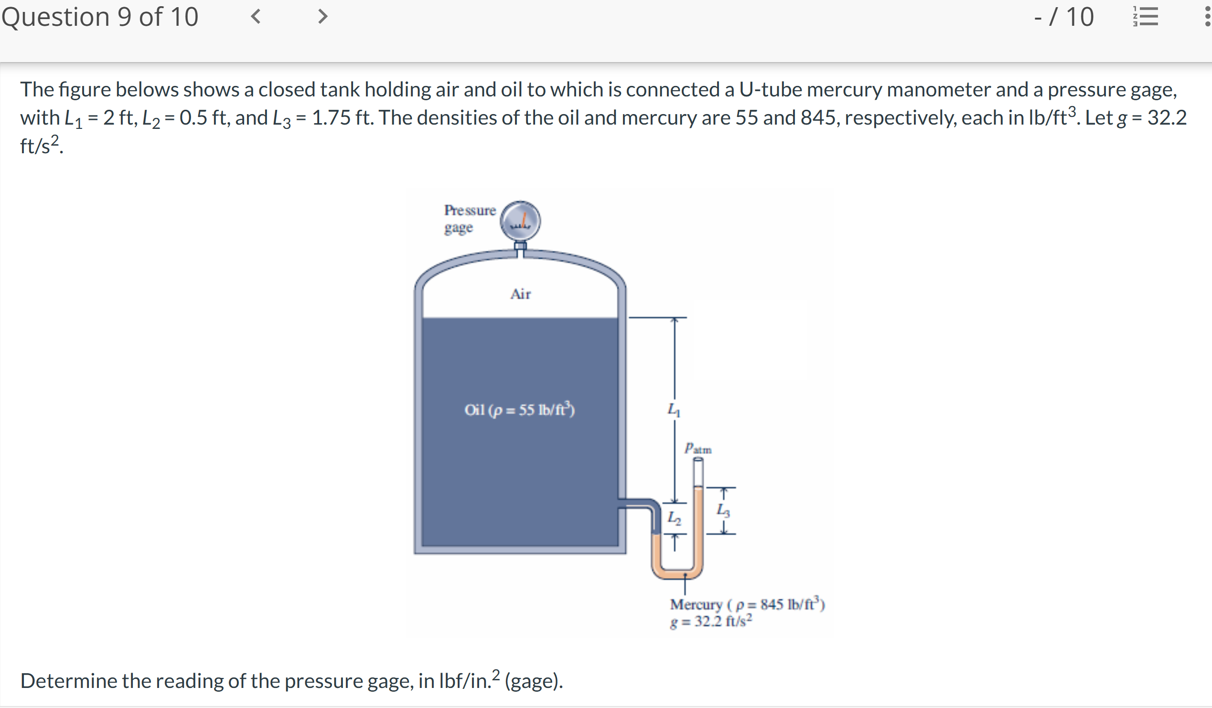Click the pressure gage dial in the figure

pos(521,222)
